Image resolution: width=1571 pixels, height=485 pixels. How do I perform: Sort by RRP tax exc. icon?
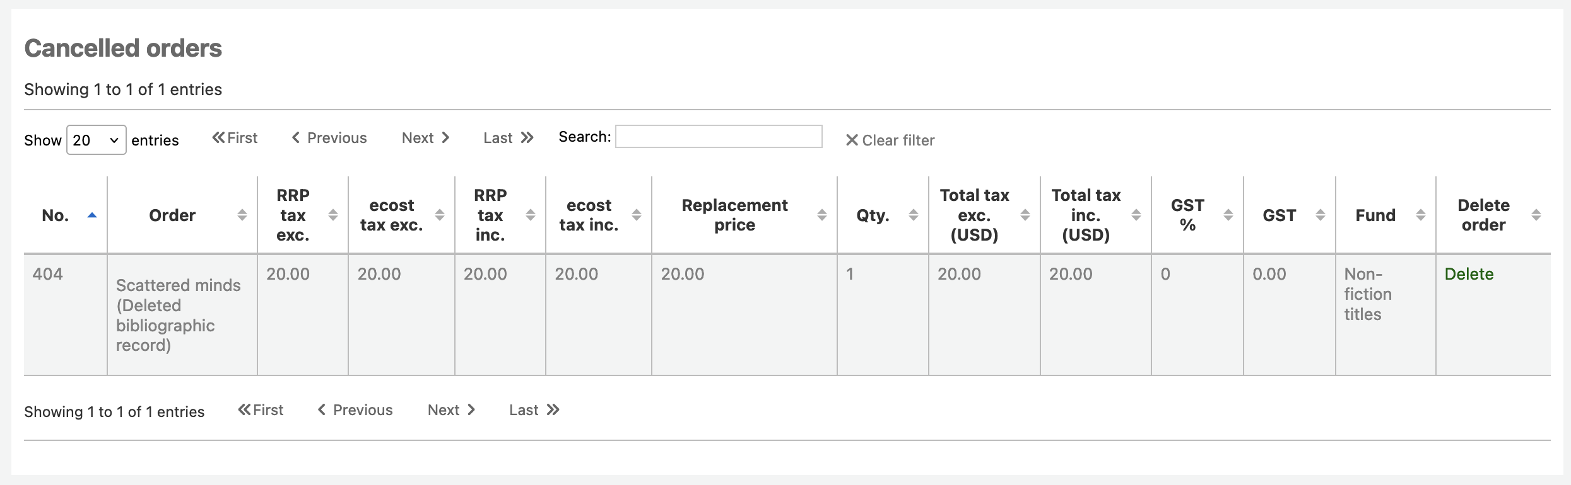(x=333, y=215)
